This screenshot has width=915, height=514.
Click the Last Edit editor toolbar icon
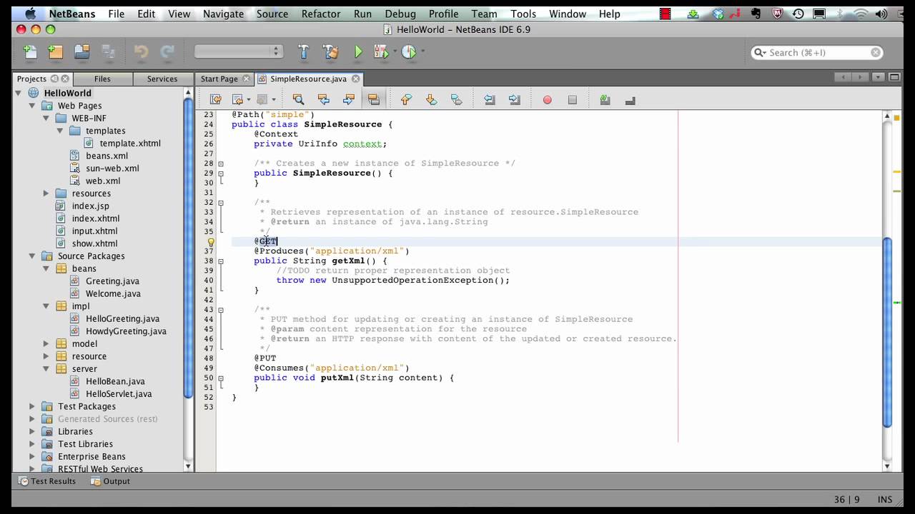click(215, 100)
